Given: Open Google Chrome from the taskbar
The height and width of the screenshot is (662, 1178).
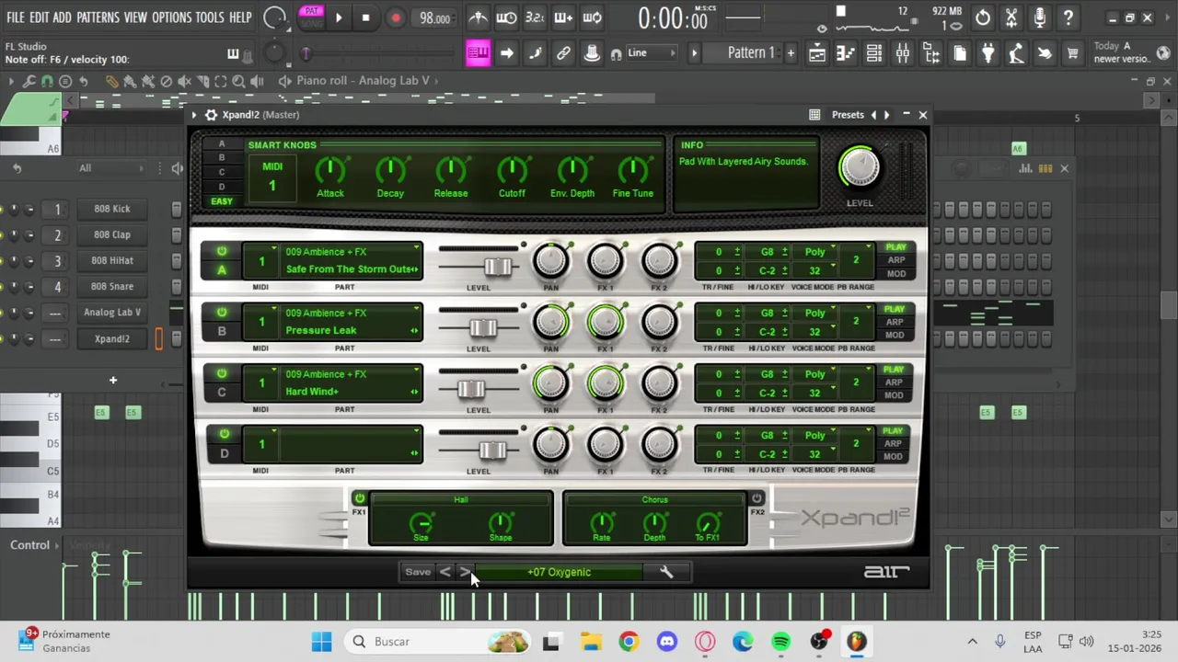Looking at the screenshot, I should click(628, 641).
